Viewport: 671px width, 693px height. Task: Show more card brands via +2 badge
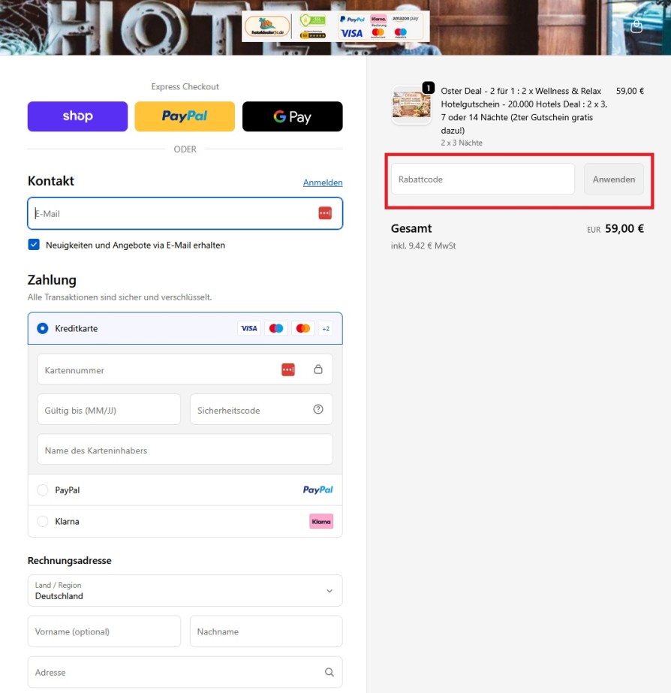(325, 329)
